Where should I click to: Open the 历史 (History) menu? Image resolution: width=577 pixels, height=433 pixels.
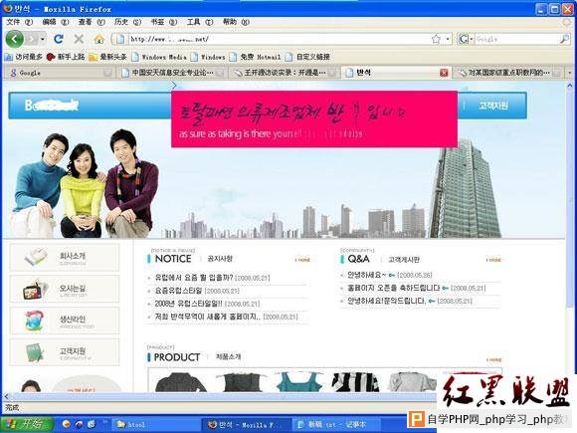127,22
